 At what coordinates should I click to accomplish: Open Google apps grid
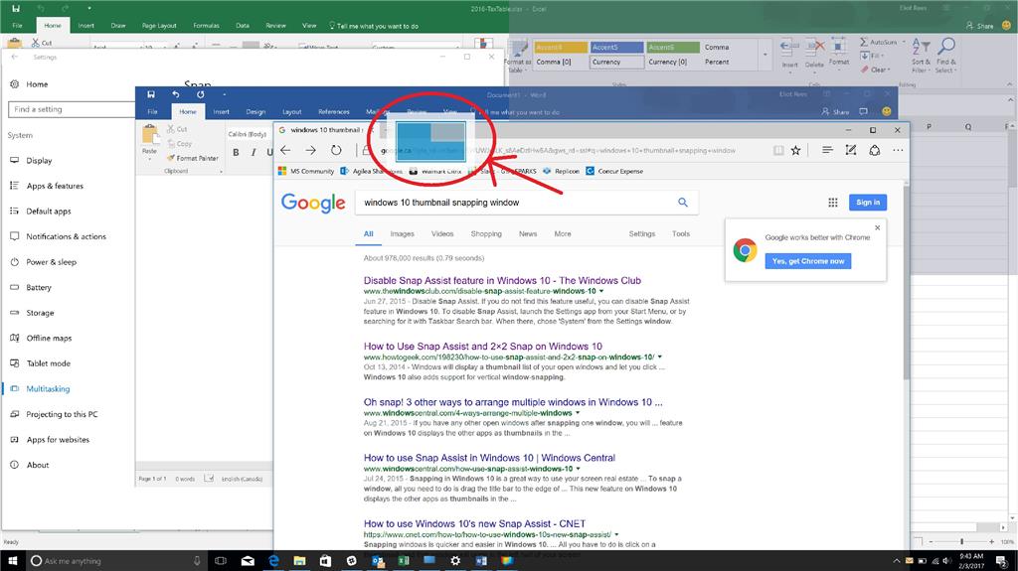pyautogui.click(x=833, y=203)
